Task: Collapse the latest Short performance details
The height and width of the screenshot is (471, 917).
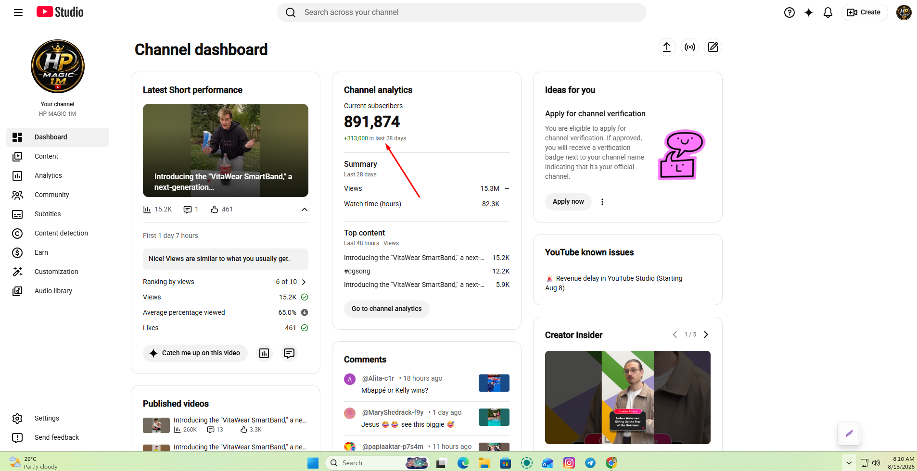Action: point(304,210)
